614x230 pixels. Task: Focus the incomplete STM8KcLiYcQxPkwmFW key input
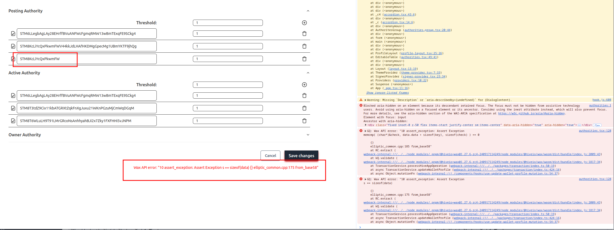point(86,59)
